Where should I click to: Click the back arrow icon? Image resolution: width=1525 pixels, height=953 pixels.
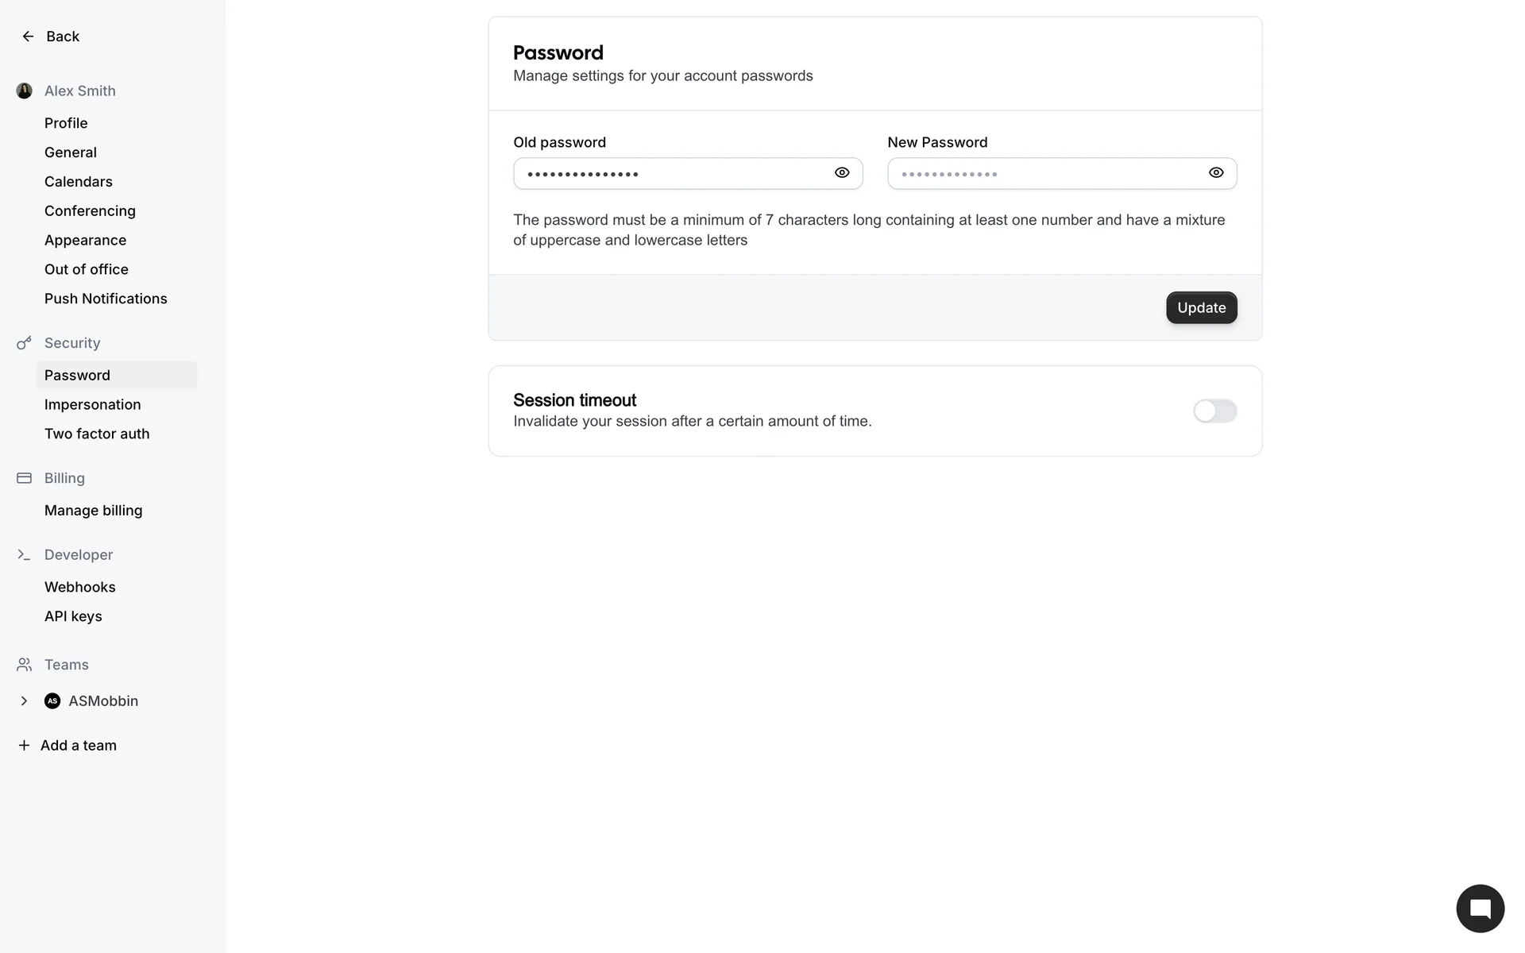(x=28, y=37)
